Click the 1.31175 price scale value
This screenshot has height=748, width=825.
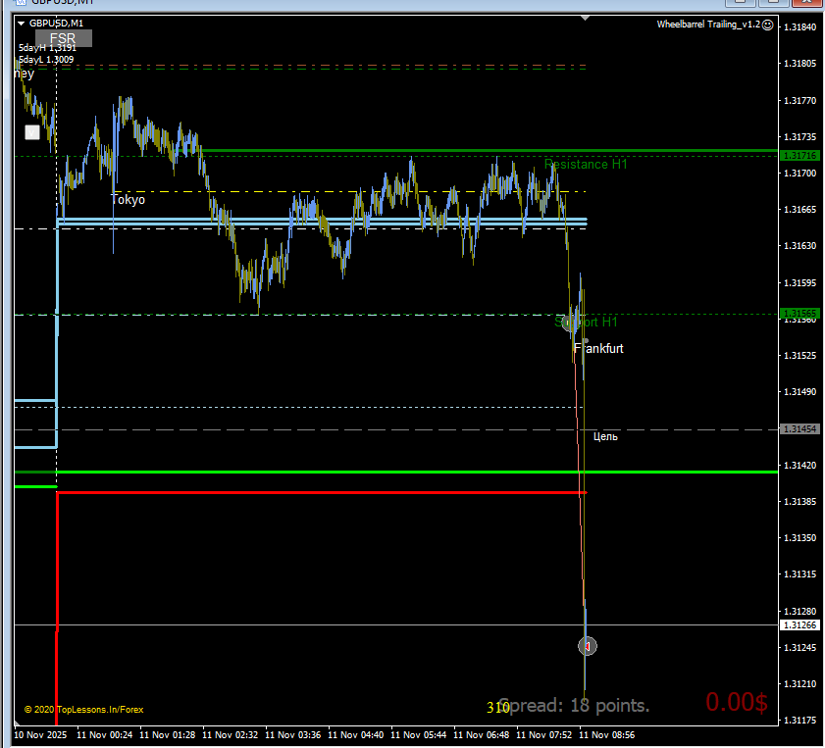click(x=799, y=721)
